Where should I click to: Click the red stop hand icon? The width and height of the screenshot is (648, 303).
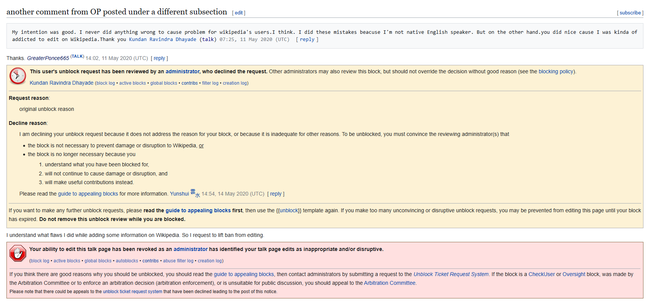(17, 253)
